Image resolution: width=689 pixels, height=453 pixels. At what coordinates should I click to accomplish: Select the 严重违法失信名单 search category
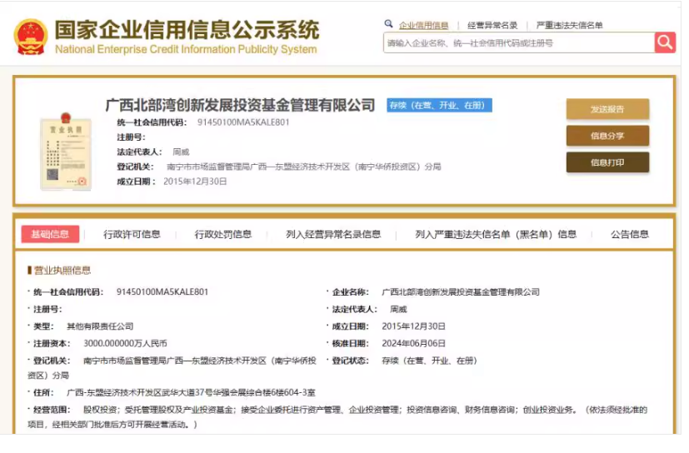570,26
